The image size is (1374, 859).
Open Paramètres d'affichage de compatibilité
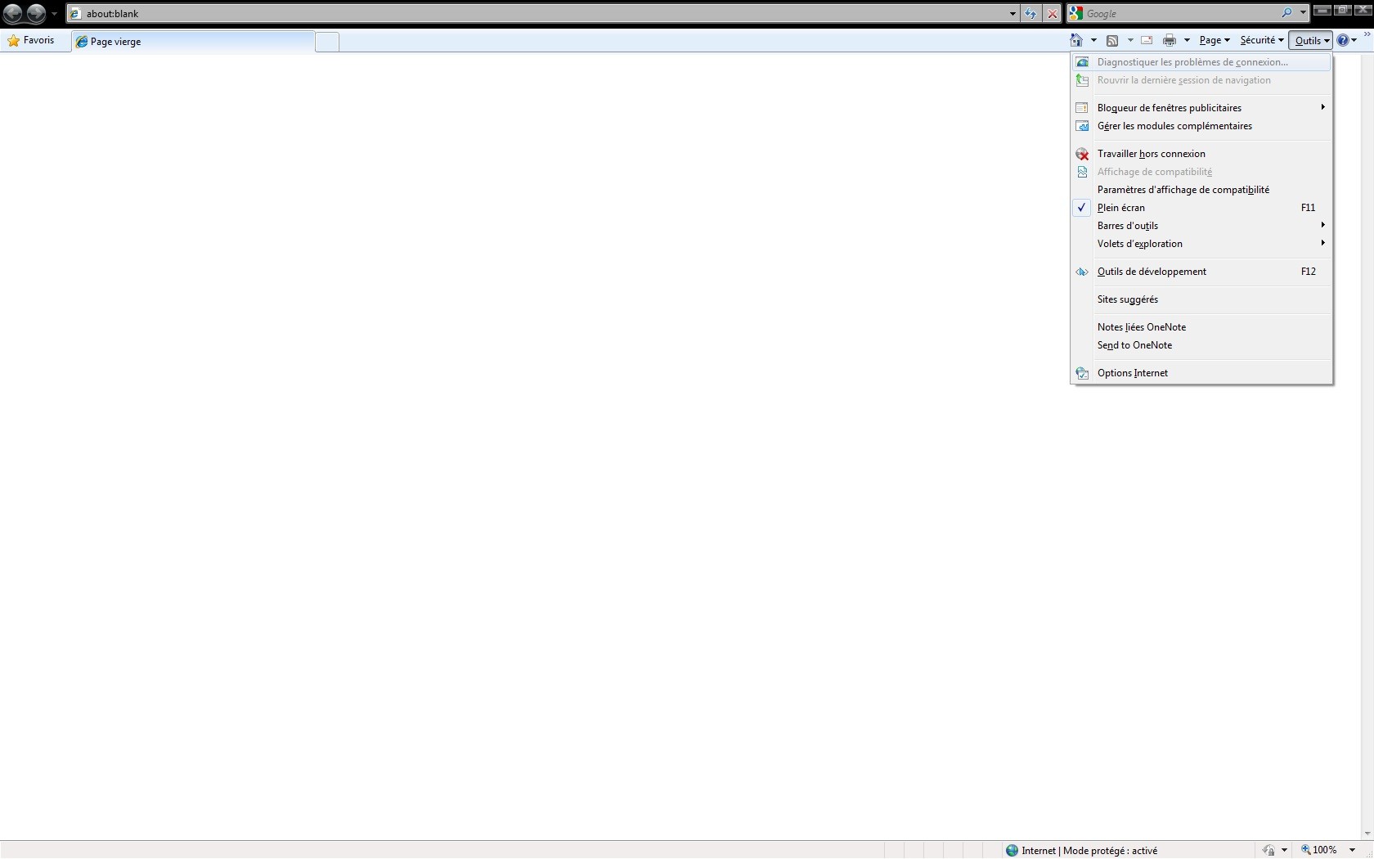click(x=1201, y=190)
